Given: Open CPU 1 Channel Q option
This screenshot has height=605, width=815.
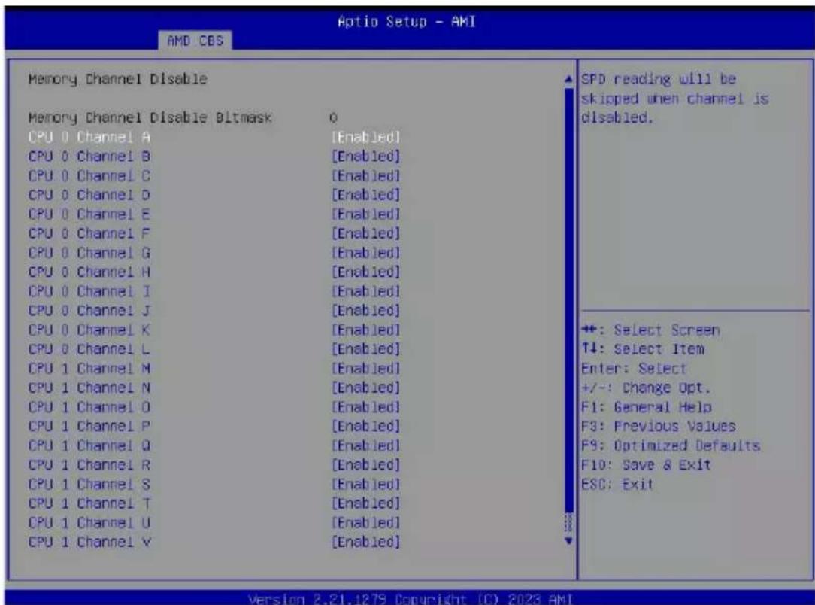Looking at the screenshot, I should coord(214,445).
